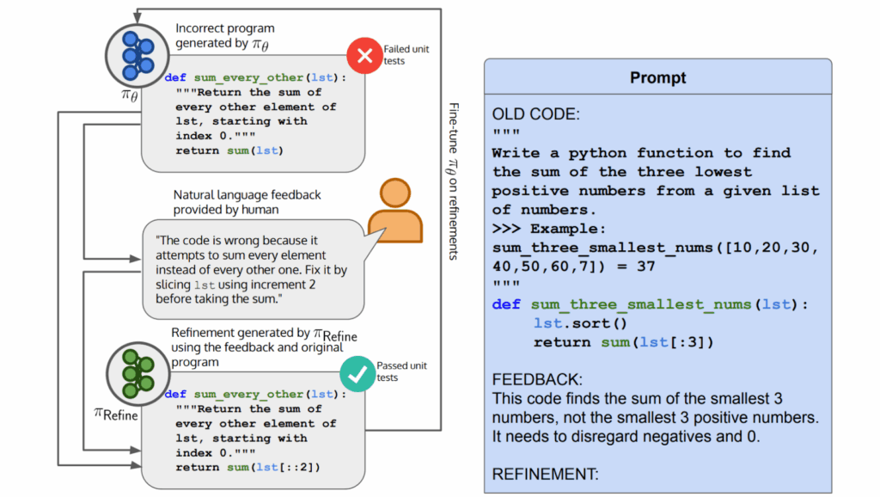
Task: Click 'Passed unit tests' label
Action: 399,371
